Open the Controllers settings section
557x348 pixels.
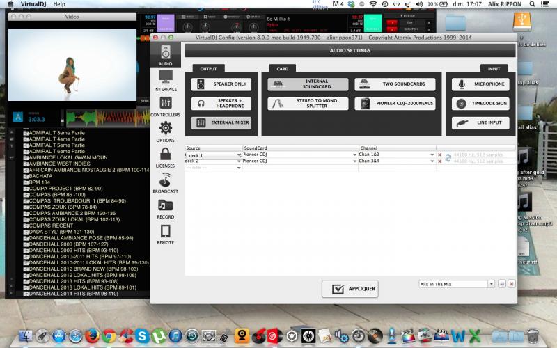click(165, 106)
